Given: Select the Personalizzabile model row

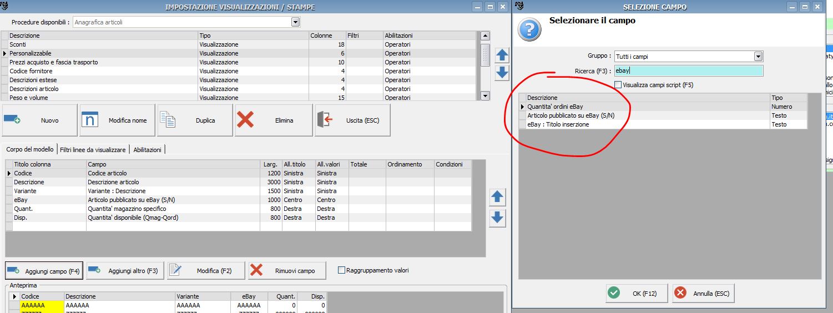Looking at the screenshot, I should tap(238, 53).
